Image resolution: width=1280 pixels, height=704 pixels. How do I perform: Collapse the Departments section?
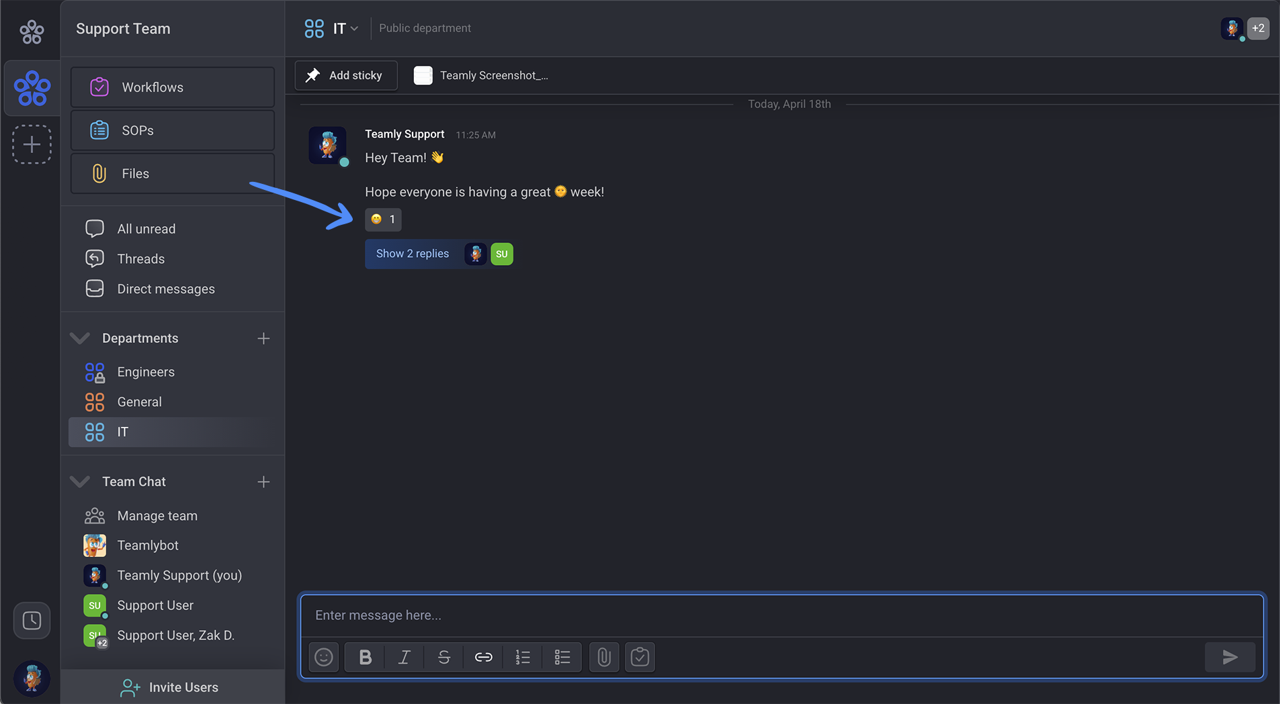coord(80,338)
